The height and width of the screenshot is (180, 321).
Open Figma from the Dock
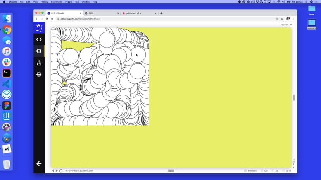[7, 105]
